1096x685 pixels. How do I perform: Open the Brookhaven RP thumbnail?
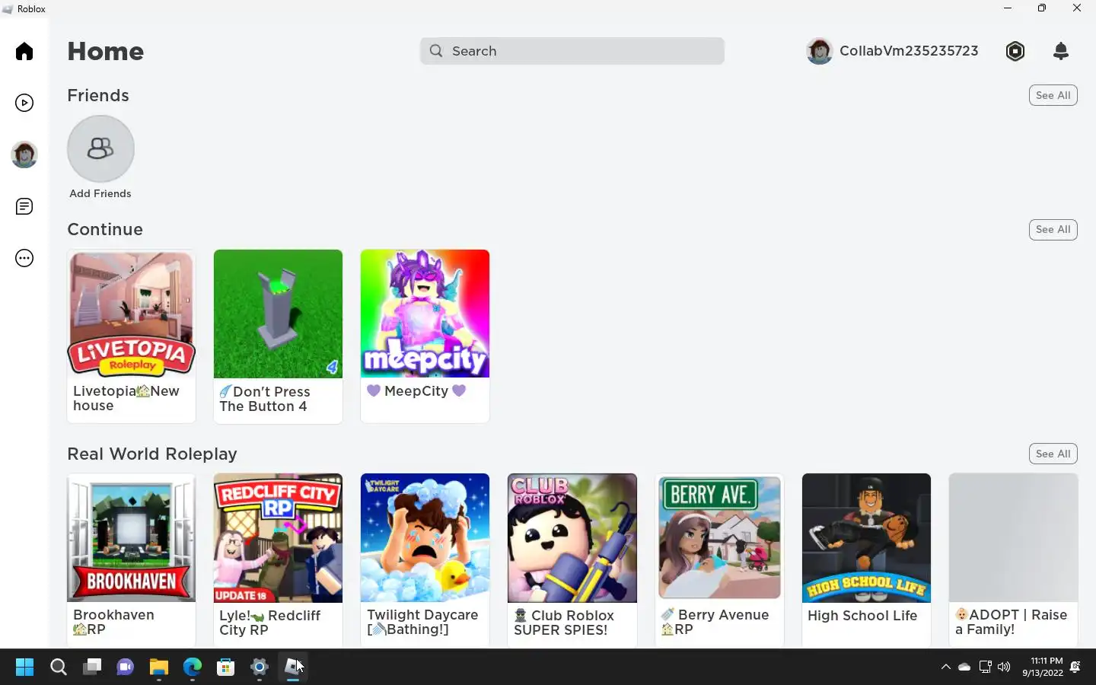point(131,537)
